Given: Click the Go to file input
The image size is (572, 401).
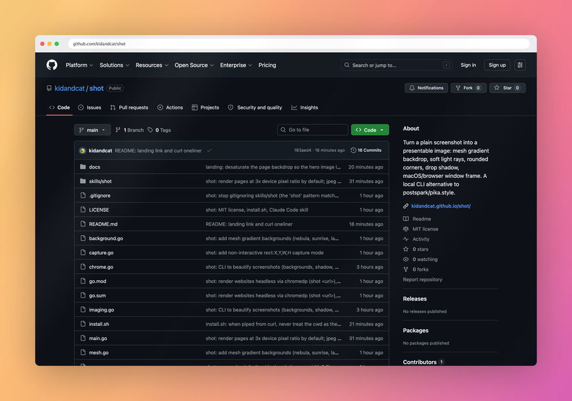Looking at the screenshot, I should click(313, 130).
